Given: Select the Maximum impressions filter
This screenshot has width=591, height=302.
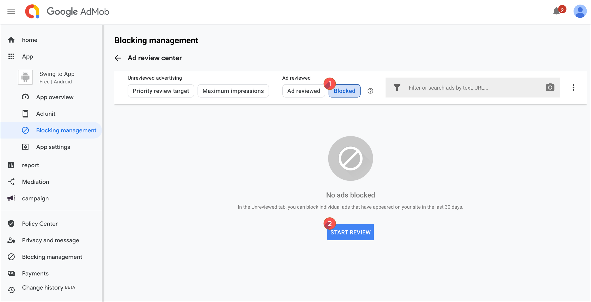Looking at the screenshot, I should [233, 91].
